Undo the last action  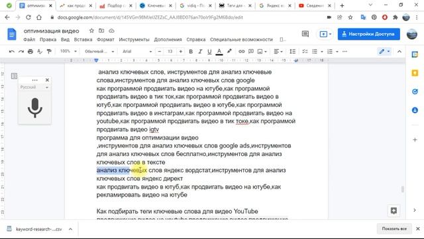click(x=11, y=52)
